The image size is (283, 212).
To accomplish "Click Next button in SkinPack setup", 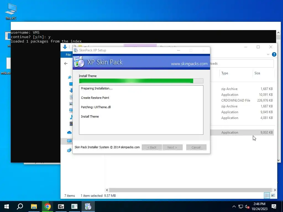I will (x=172, y=147).
